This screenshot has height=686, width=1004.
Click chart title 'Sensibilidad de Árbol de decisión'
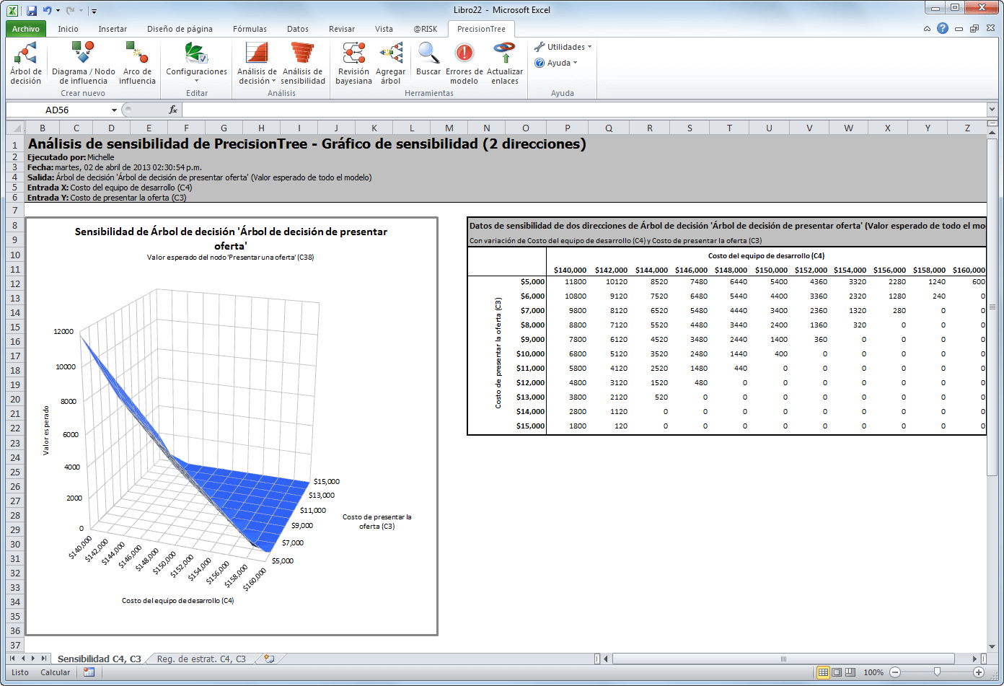(231, 238)
